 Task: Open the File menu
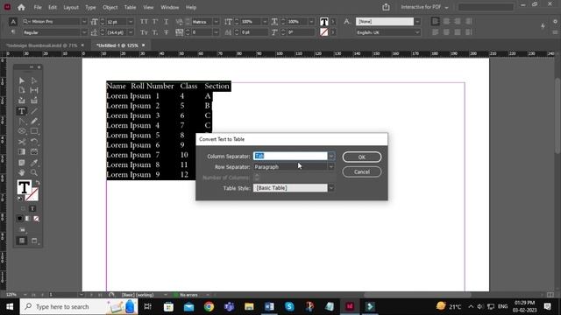point(38,7)
